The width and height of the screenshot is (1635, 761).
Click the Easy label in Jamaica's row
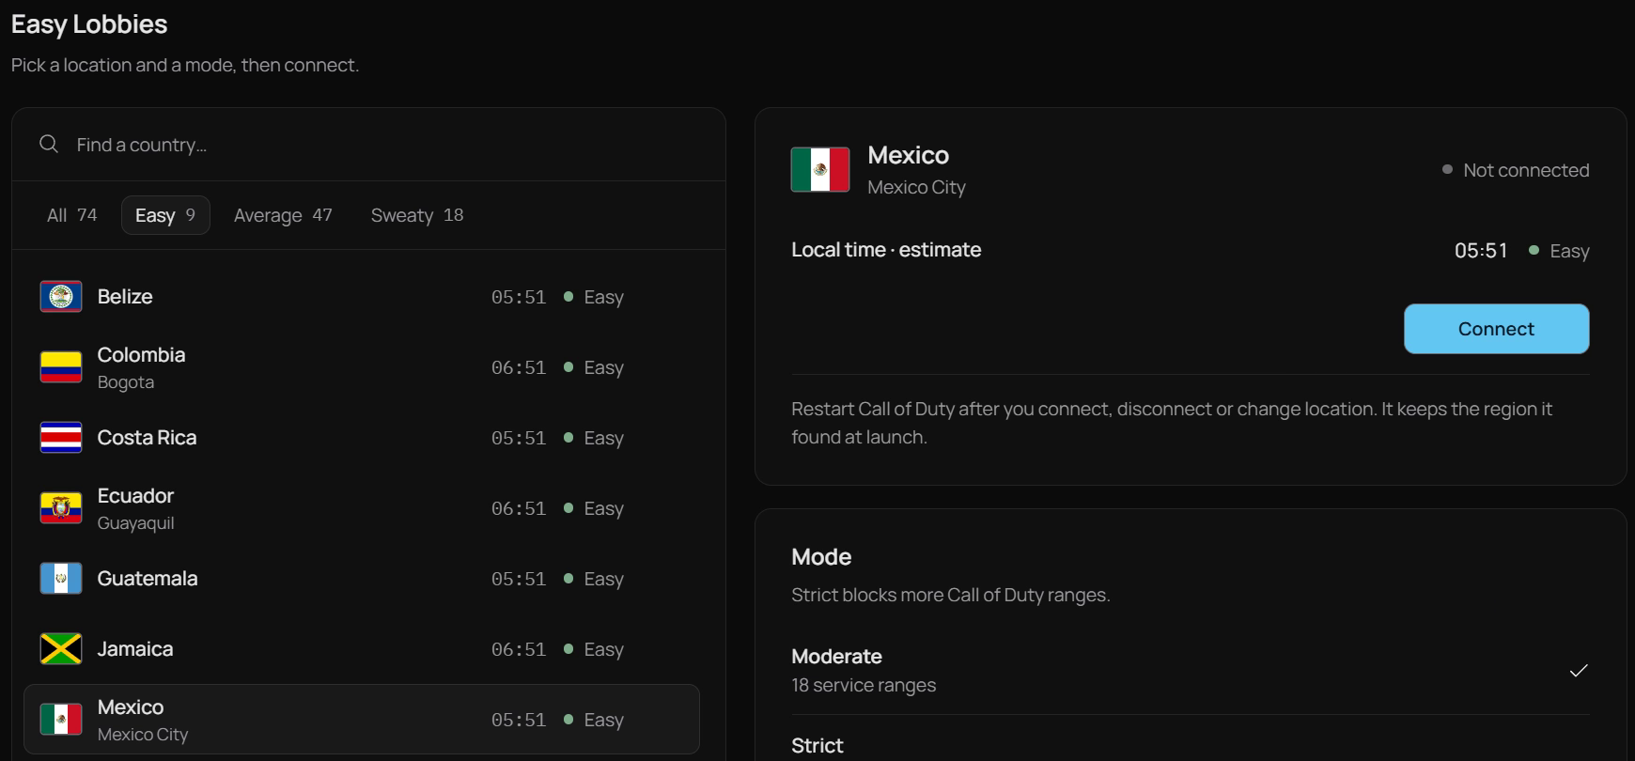click(603, 649)
